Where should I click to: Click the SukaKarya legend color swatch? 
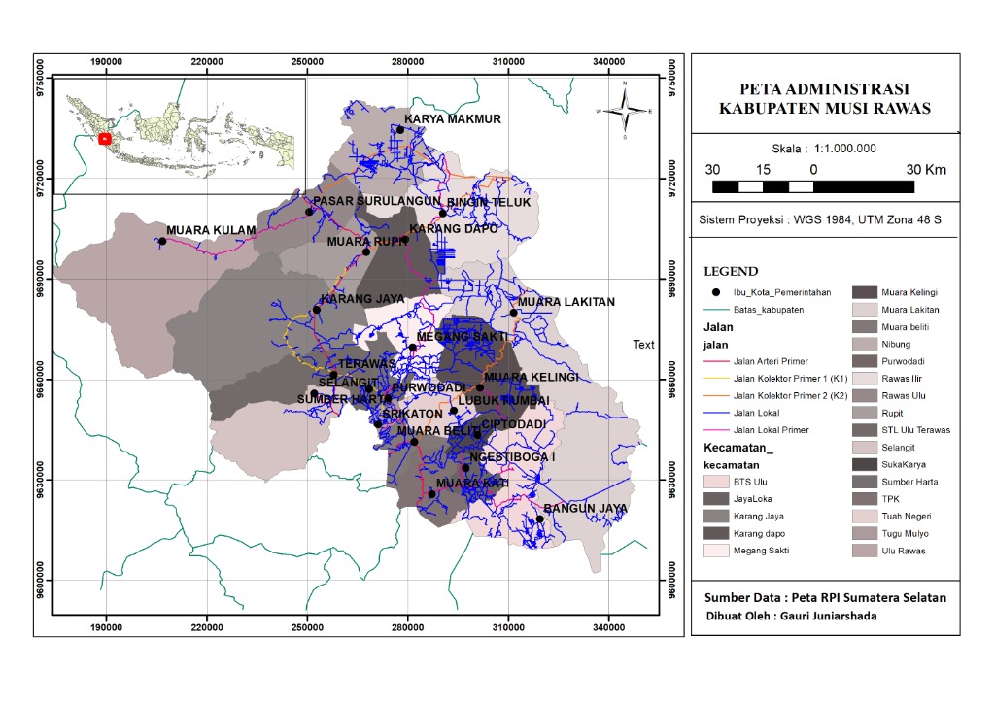coord(864,465)
